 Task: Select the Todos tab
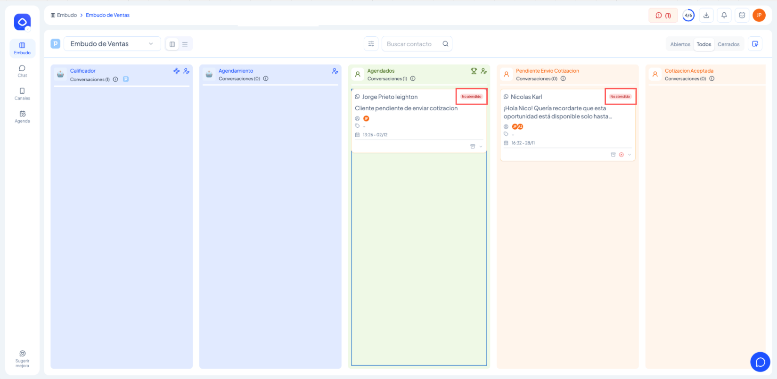click(704, 44)
